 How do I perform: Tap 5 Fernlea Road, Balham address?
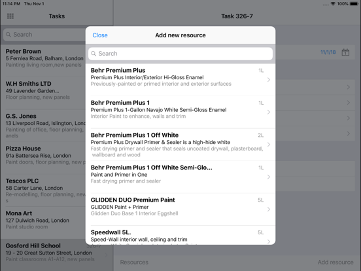(x=44, y=58)
